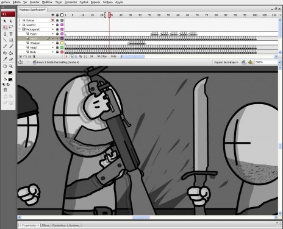The image size is (283, 229).
Task: Toggle the Snap to Objects magnet
Action: (x=5, y=90)
